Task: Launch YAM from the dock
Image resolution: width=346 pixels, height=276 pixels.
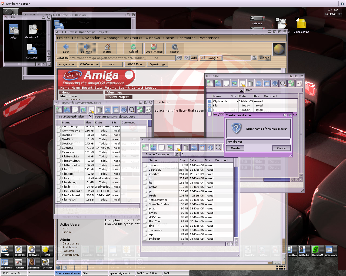Action: pos(7,251)
